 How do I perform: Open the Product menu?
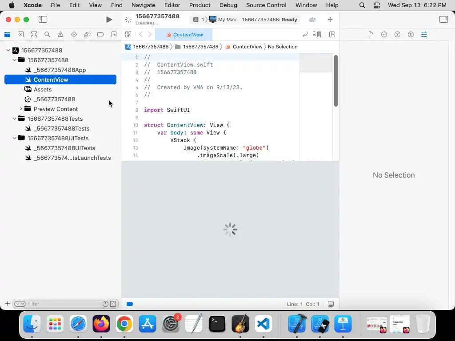(200, 5)
